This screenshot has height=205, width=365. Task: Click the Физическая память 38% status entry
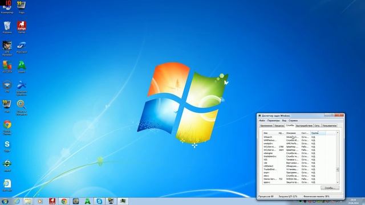coord(317,196)
